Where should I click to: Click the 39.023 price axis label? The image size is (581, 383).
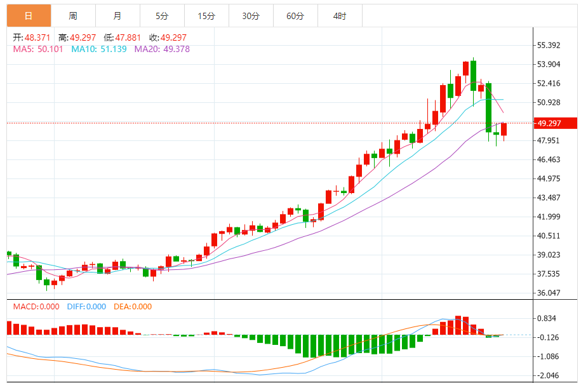549,255
